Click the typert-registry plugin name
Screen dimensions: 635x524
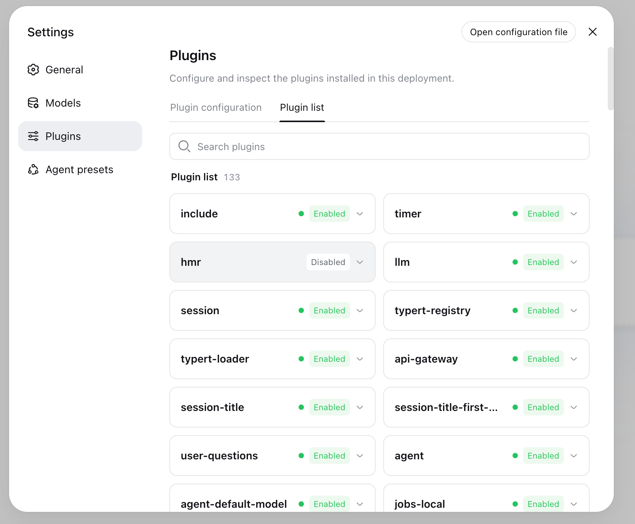pyautogui.click(x=432, y=310)
